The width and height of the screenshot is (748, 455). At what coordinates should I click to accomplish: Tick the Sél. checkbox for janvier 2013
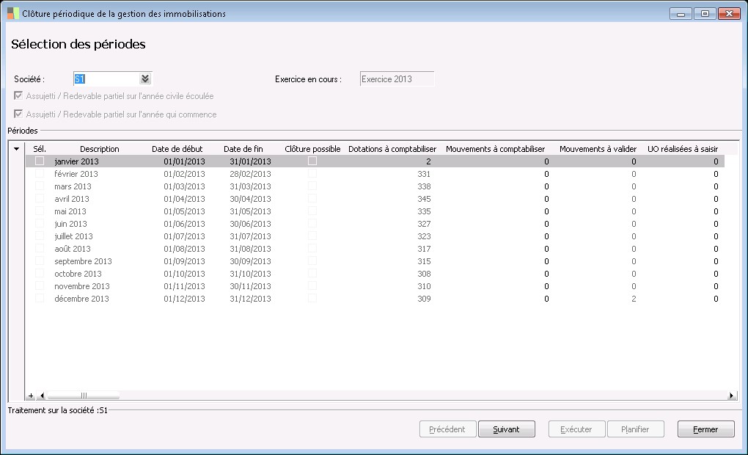[x=40, y=161]
